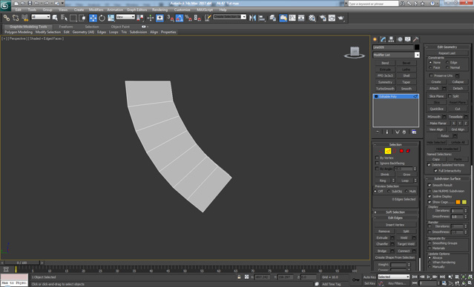Open the Modifiers menu

(96, 10)
